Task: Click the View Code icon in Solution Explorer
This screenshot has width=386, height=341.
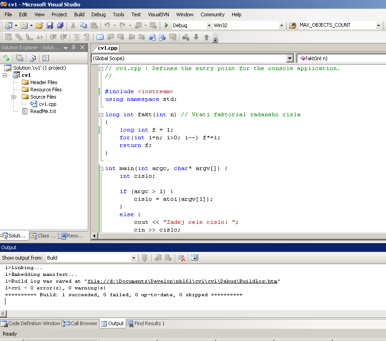Action: click(46, 58)
